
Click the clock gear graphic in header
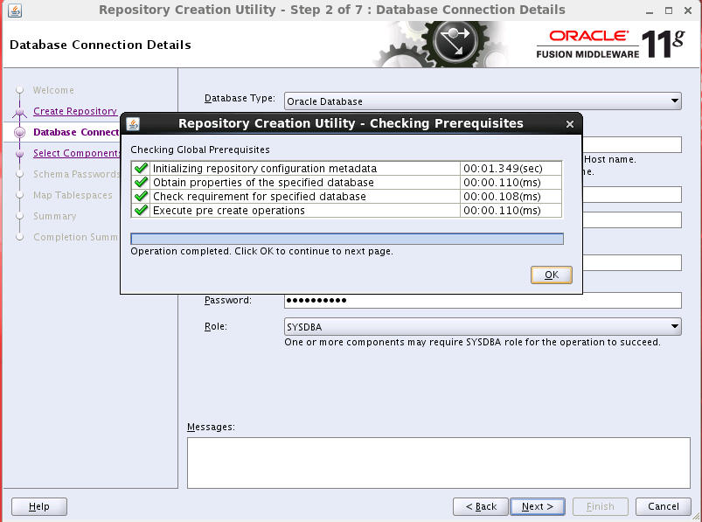[x=455, y=44]
